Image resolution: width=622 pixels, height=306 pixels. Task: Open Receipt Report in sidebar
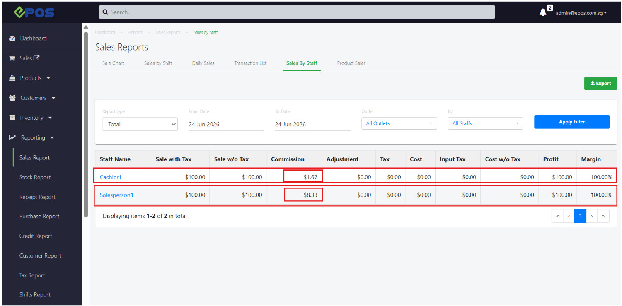tap(37, 197)
